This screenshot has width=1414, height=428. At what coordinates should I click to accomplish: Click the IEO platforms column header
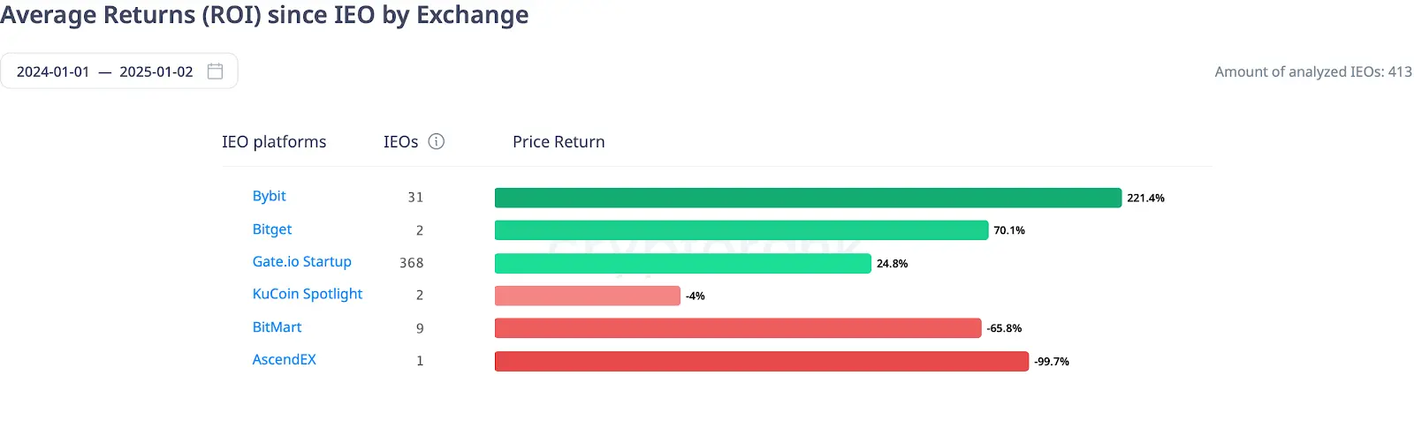pos(274,142)
